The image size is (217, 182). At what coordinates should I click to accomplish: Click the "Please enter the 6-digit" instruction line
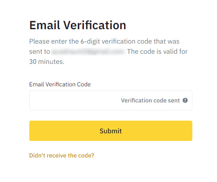(65, 41)
